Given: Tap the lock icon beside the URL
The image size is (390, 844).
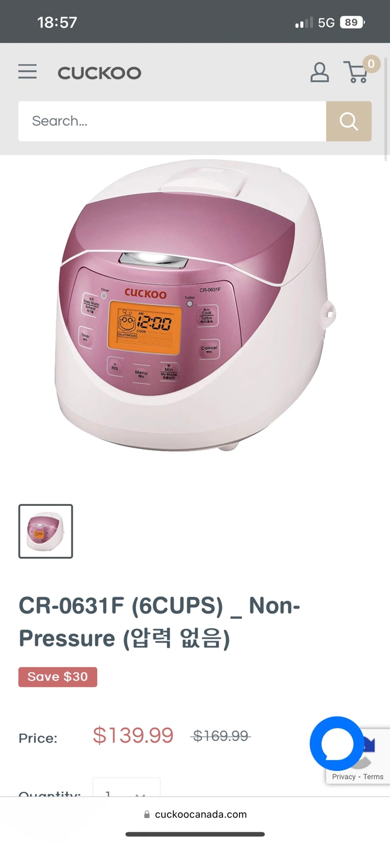Looking at the screenshot, I should [147, 815].
